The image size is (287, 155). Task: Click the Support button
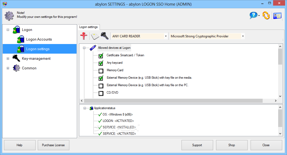(197, 145)
